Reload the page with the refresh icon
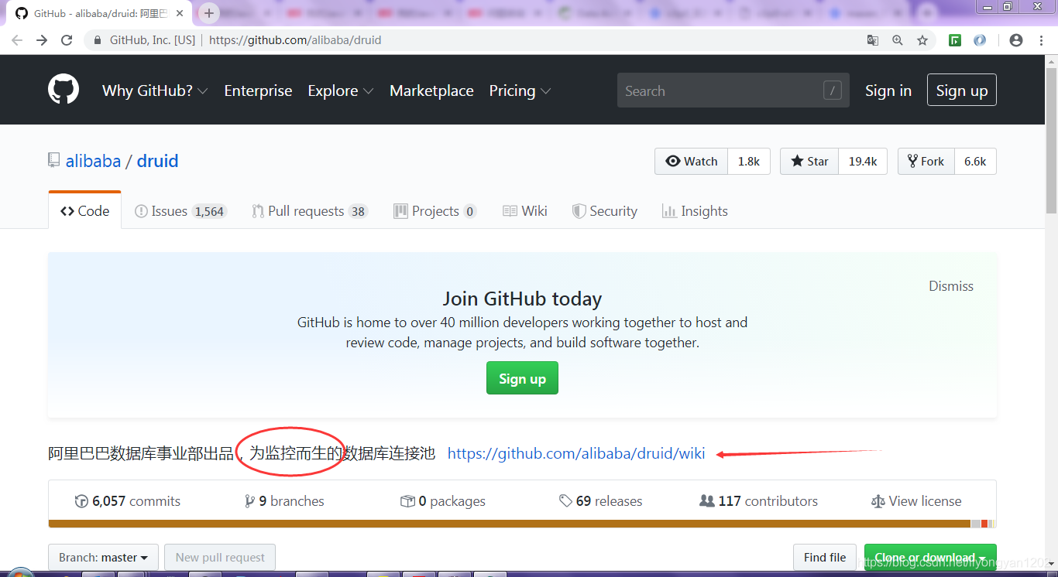Viewport: 1058px width, 577px height. (x=67, y=40)
